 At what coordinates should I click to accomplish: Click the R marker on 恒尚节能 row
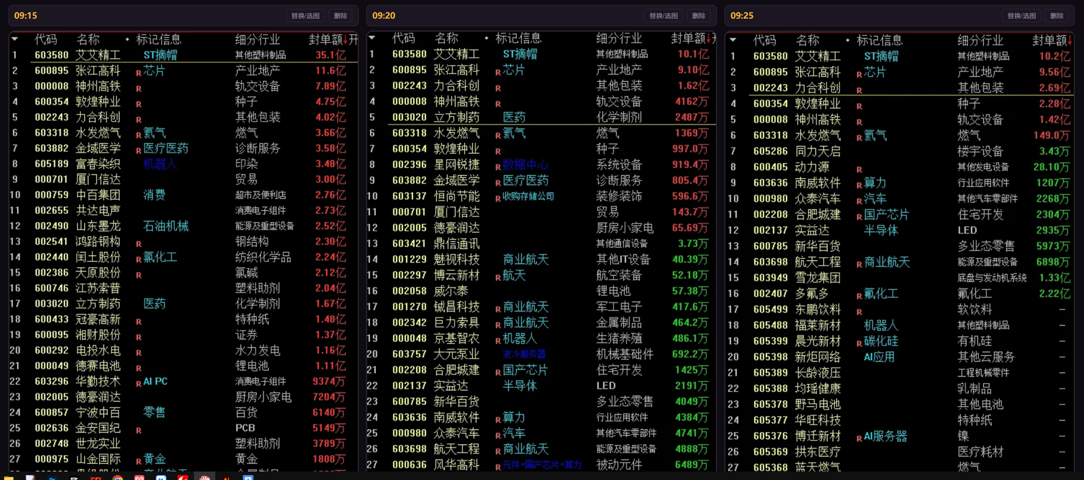point(498,198)
